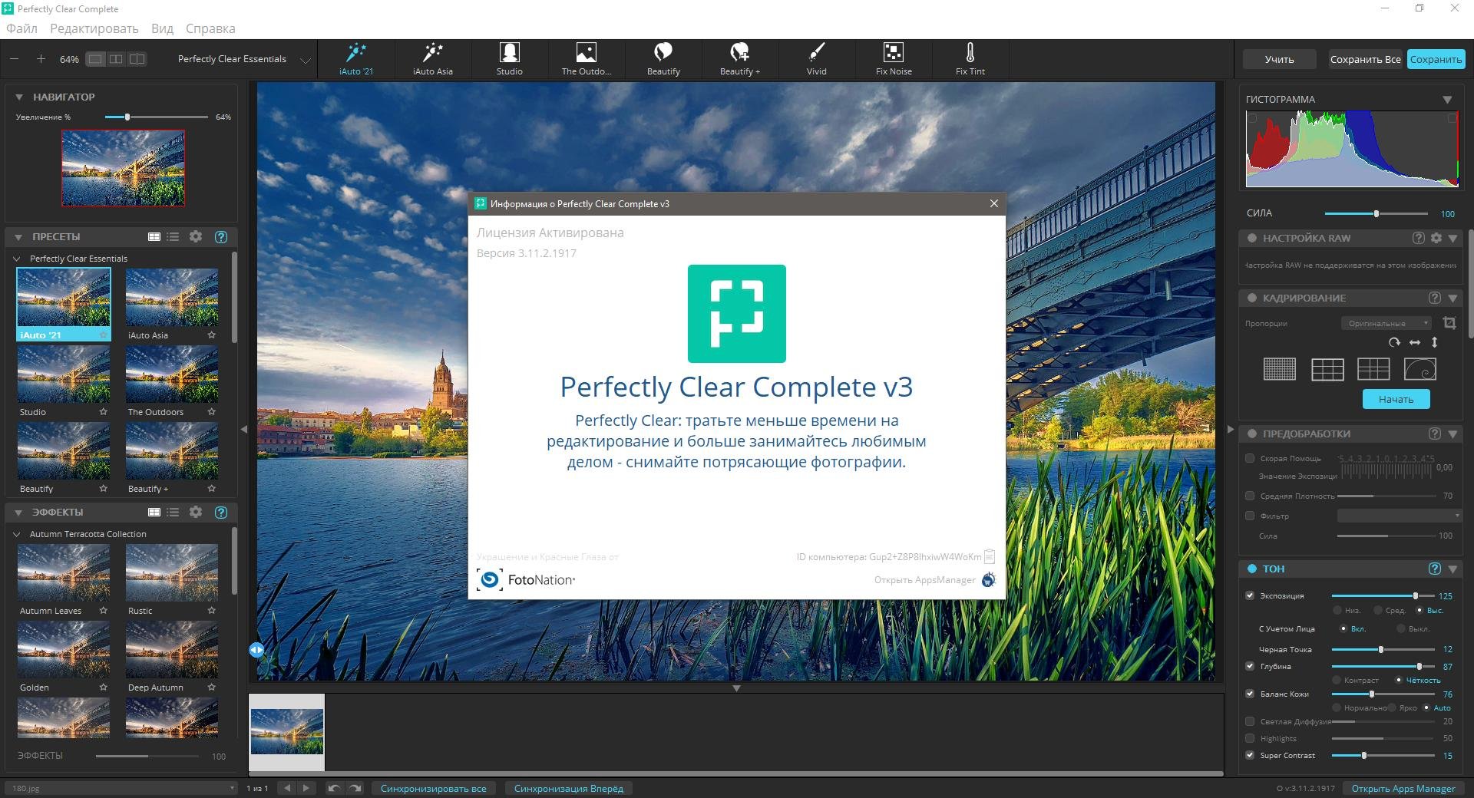
Task: Click the crop tool icon in Кадрирование
Action: pyautogui.click(x=1449, y=323)
